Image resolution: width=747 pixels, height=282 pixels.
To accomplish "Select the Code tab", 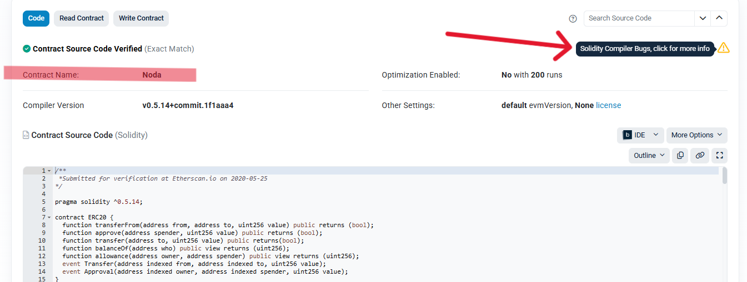I will point(36,18).
